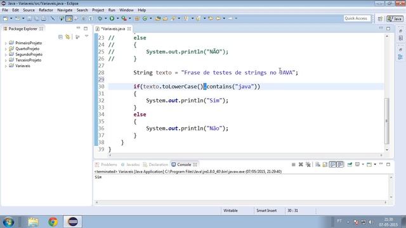The height and width of the screenshot is (228, 406).
Task: Click the Eclipse taskbar button
Action: tap(73, 222)
